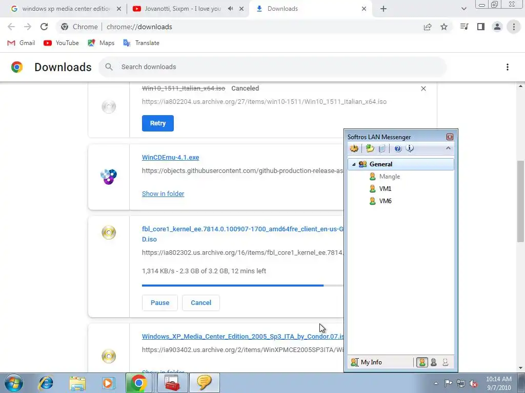Open Softros Messenger settings gear icon
Screen dimensions: 525x393
[x=354, y=148]
